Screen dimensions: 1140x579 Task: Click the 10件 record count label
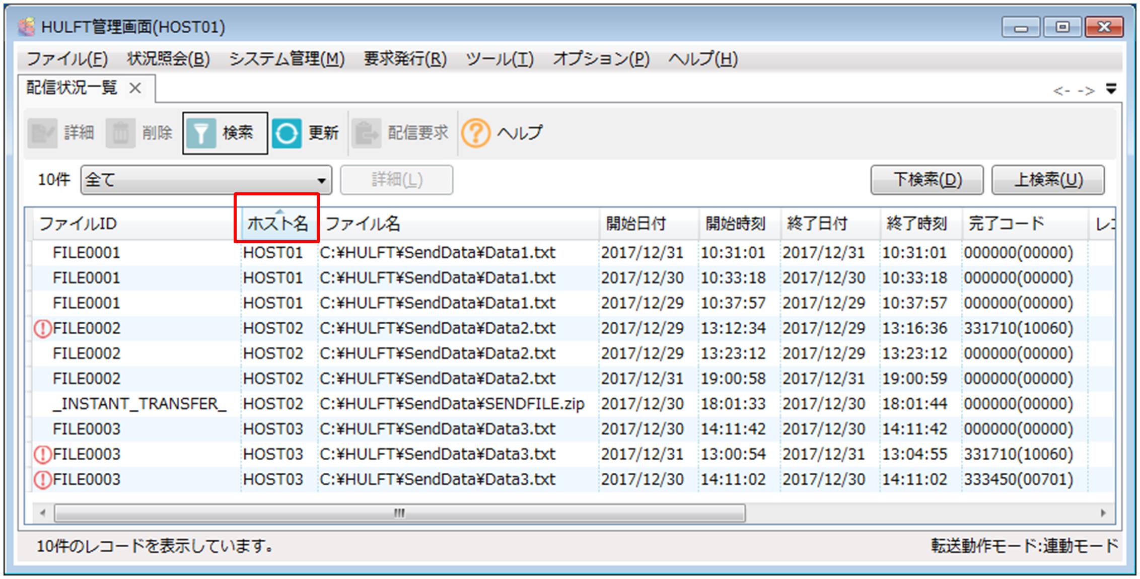point(54,180)
